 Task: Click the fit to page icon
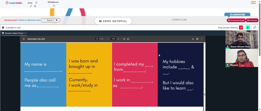pos(124,39)
